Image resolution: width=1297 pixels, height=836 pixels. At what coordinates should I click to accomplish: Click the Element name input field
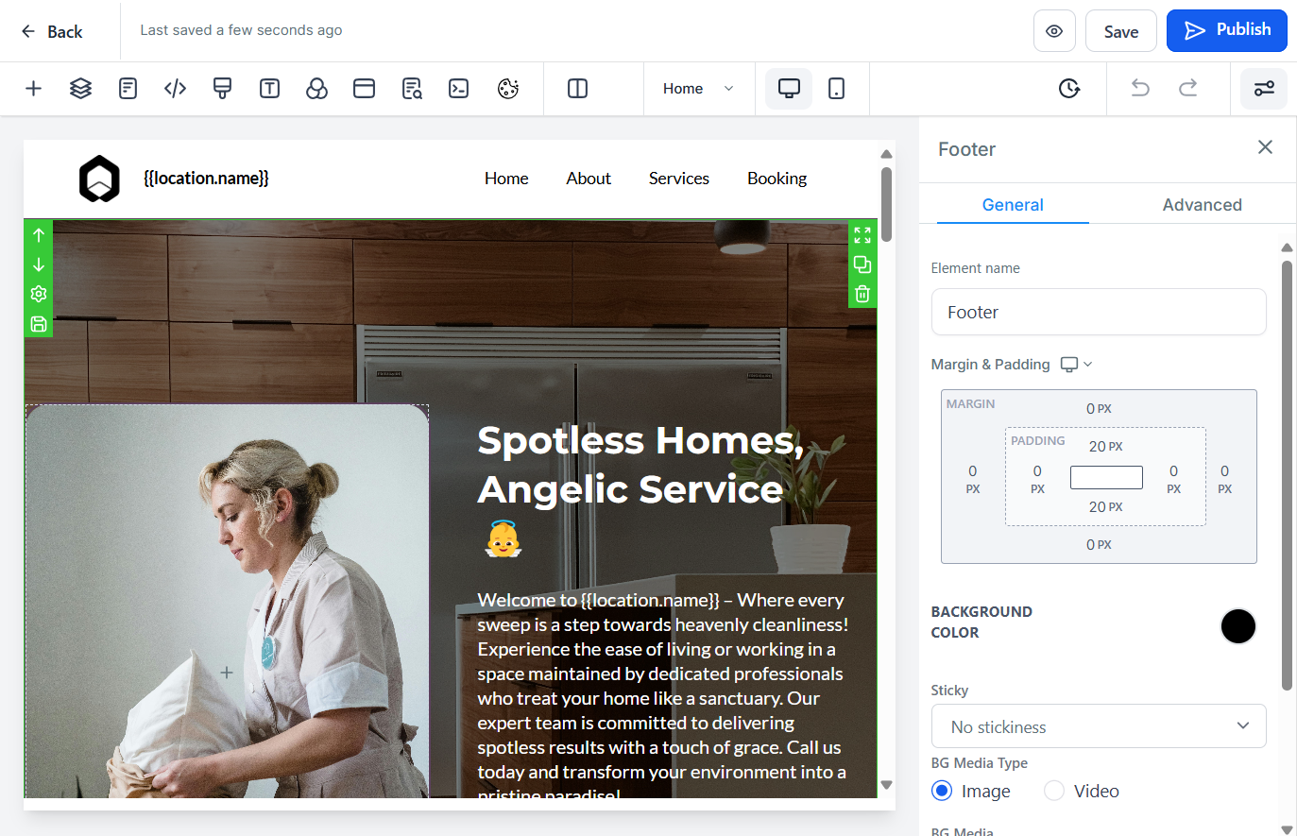tap(1099, 312)
